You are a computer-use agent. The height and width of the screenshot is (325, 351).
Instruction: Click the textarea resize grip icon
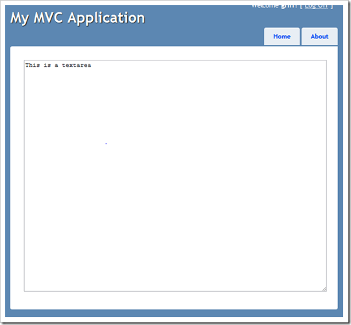(324, 289)
